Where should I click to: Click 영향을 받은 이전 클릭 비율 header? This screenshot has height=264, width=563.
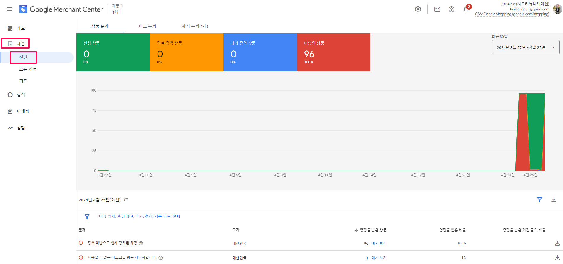click(x=524, y=230)
